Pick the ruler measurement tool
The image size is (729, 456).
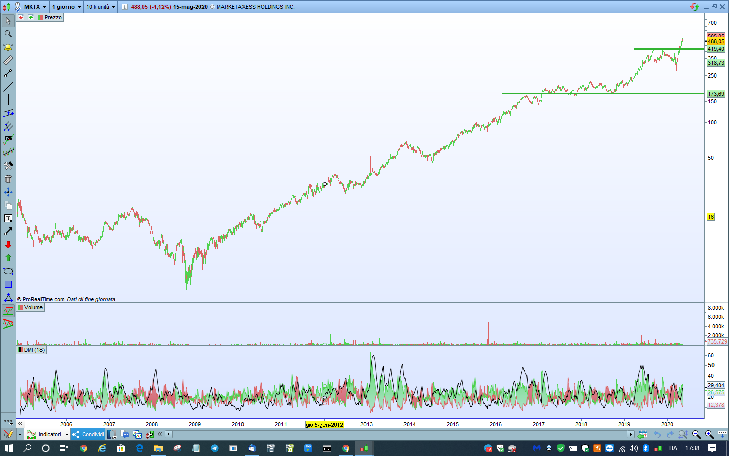pyautogui.click(x=8, y=60)
